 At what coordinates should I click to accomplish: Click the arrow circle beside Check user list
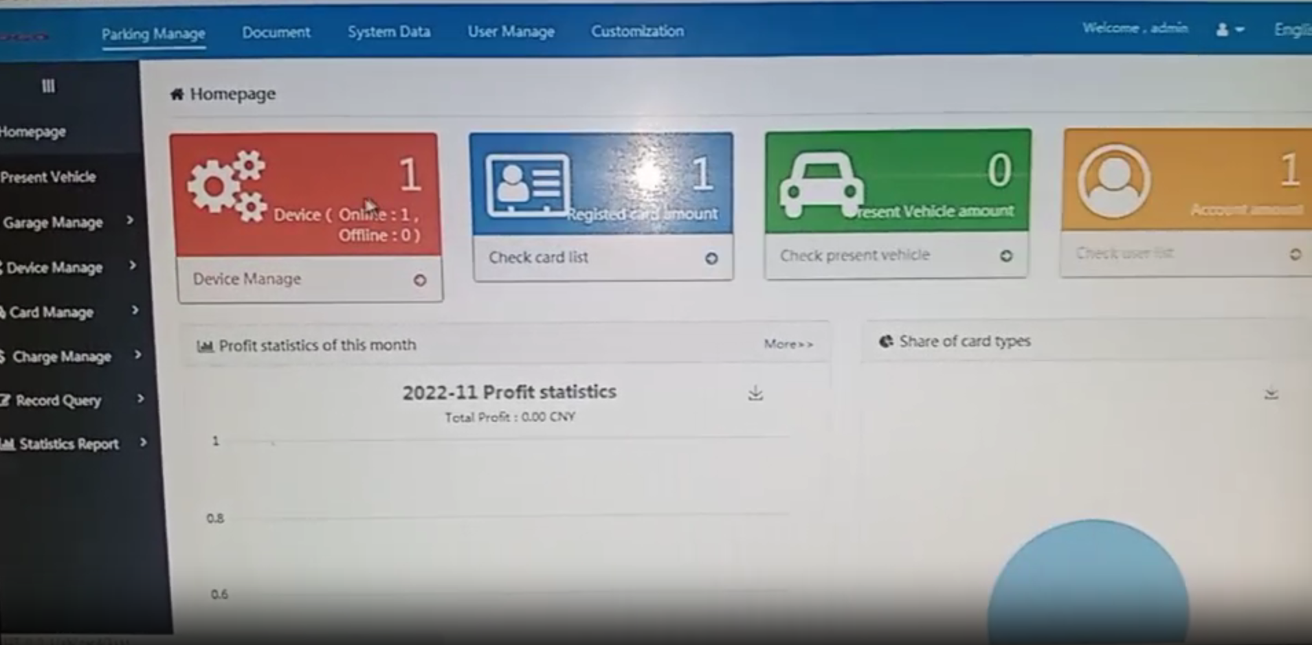coord(1295,254)
